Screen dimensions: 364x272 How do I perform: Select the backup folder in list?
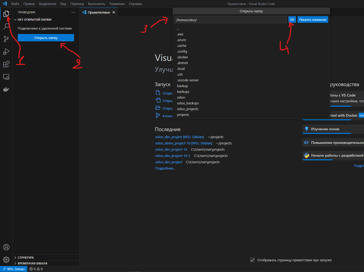pos(251,86)
